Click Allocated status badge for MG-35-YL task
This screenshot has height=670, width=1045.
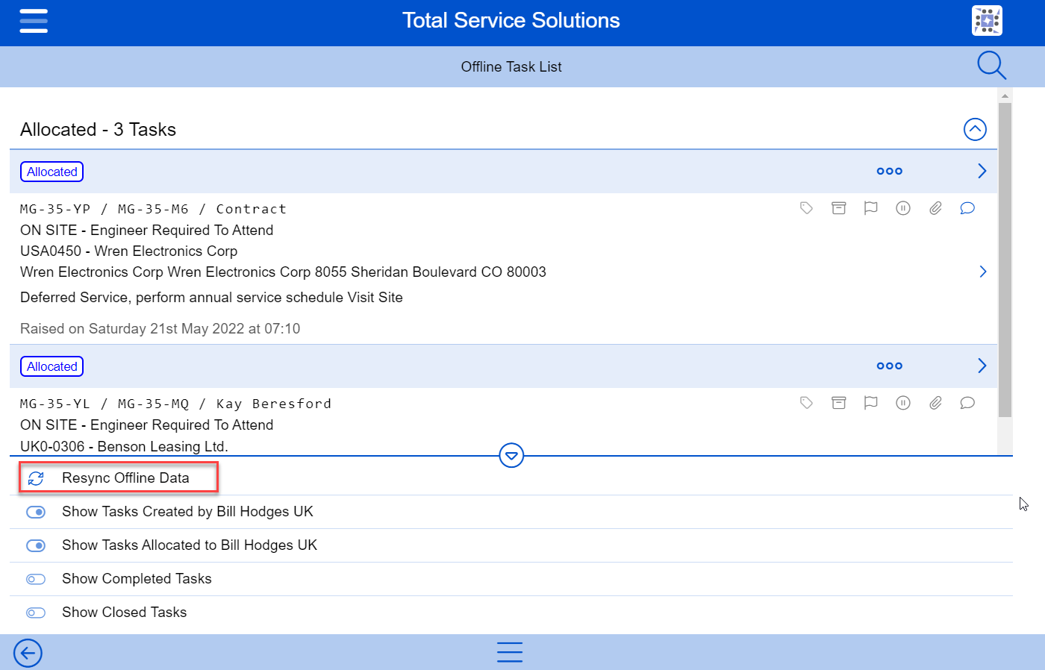[52, 366]
